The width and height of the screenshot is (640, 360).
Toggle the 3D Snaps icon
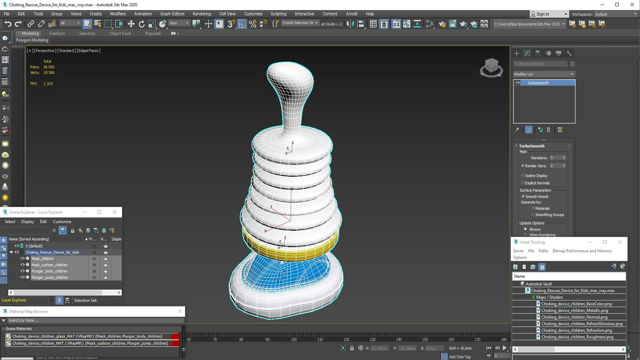tap(231, 24)
